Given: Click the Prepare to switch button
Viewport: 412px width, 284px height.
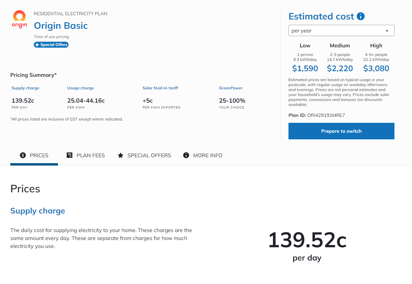Looking at the screenshot, I should click(x=341, y=131).
